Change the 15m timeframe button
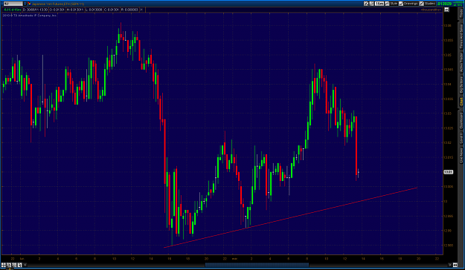 coord(379,4)
